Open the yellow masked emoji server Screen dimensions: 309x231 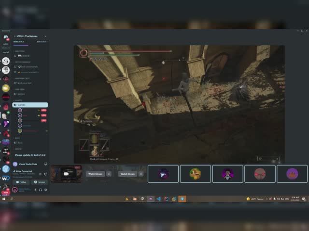6,88
